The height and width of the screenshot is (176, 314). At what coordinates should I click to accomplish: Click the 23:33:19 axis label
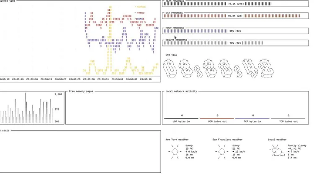pyautogui.click(x=46, y=79)
